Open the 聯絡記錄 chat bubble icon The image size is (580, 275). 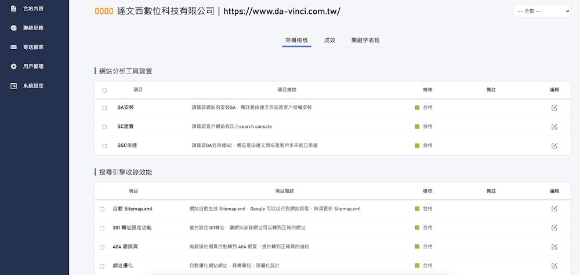point(14,28)
